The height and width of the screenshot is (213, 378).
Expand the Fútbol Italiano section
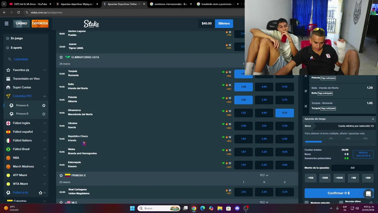45,141
